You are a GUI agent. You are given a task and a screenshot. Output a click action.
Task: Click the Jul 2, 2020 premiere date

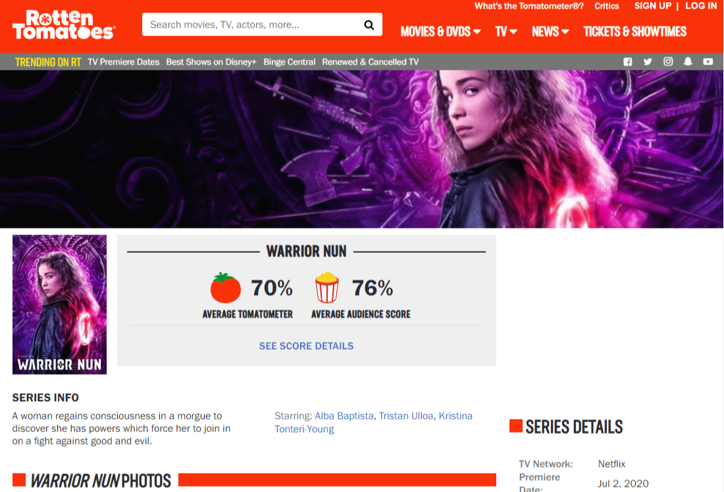pos(623,483)
